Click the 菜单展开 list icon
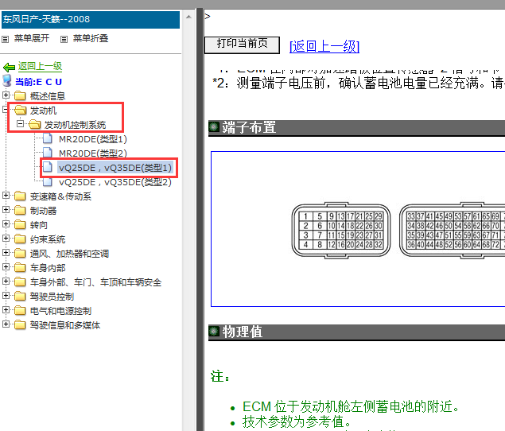Viewport: 505px width, 431px height. [5, 39]
